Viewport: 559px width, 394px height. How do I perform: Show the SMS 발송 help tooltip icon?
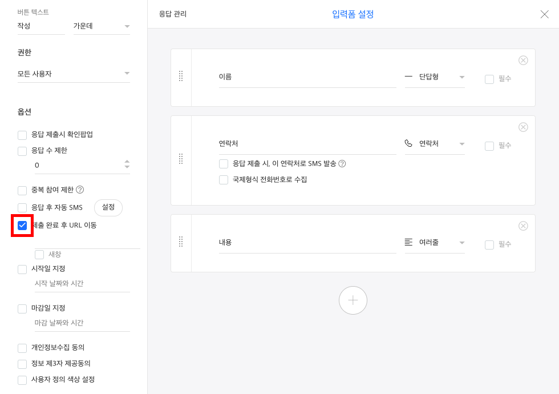pos(342,163)
